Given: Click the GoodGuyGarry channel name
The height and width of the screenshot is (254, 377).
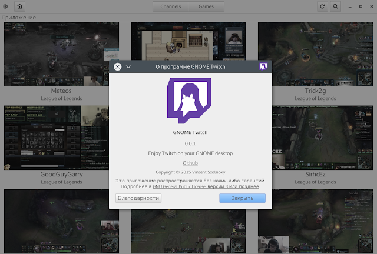Looking at the screenshot, I should tap(61, 174).
